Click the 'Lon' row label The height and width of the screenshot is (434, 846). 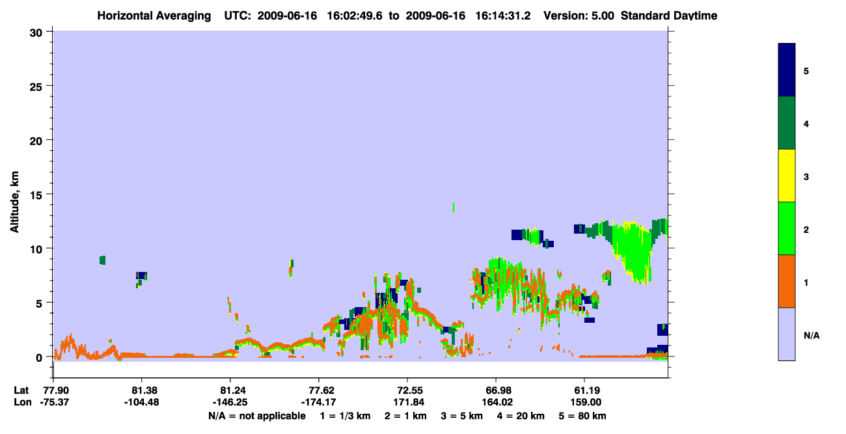point(22,402)
